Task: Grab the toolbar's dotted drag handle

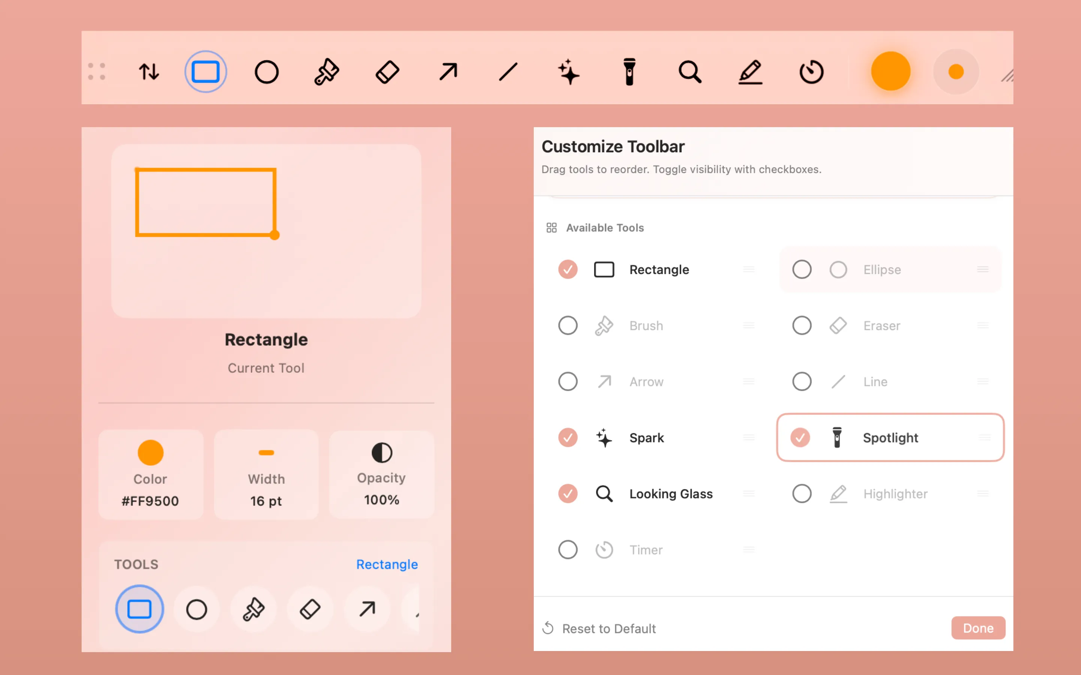Action: [96, 71]
